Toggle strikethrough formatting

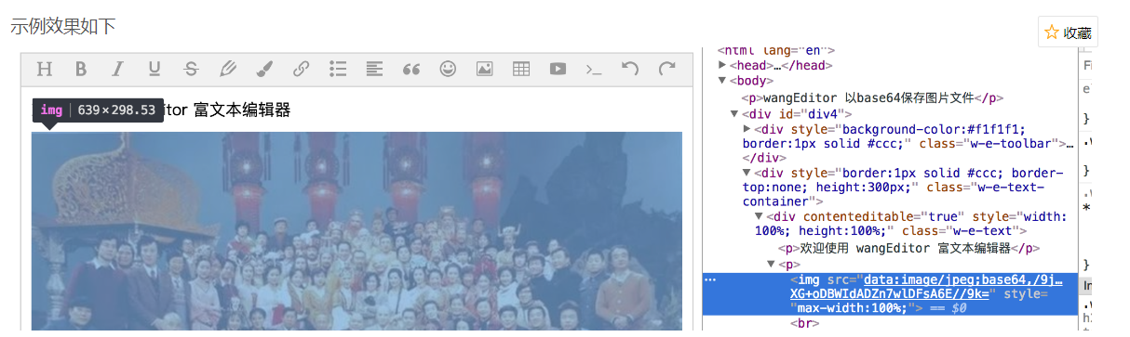point(191,69)
